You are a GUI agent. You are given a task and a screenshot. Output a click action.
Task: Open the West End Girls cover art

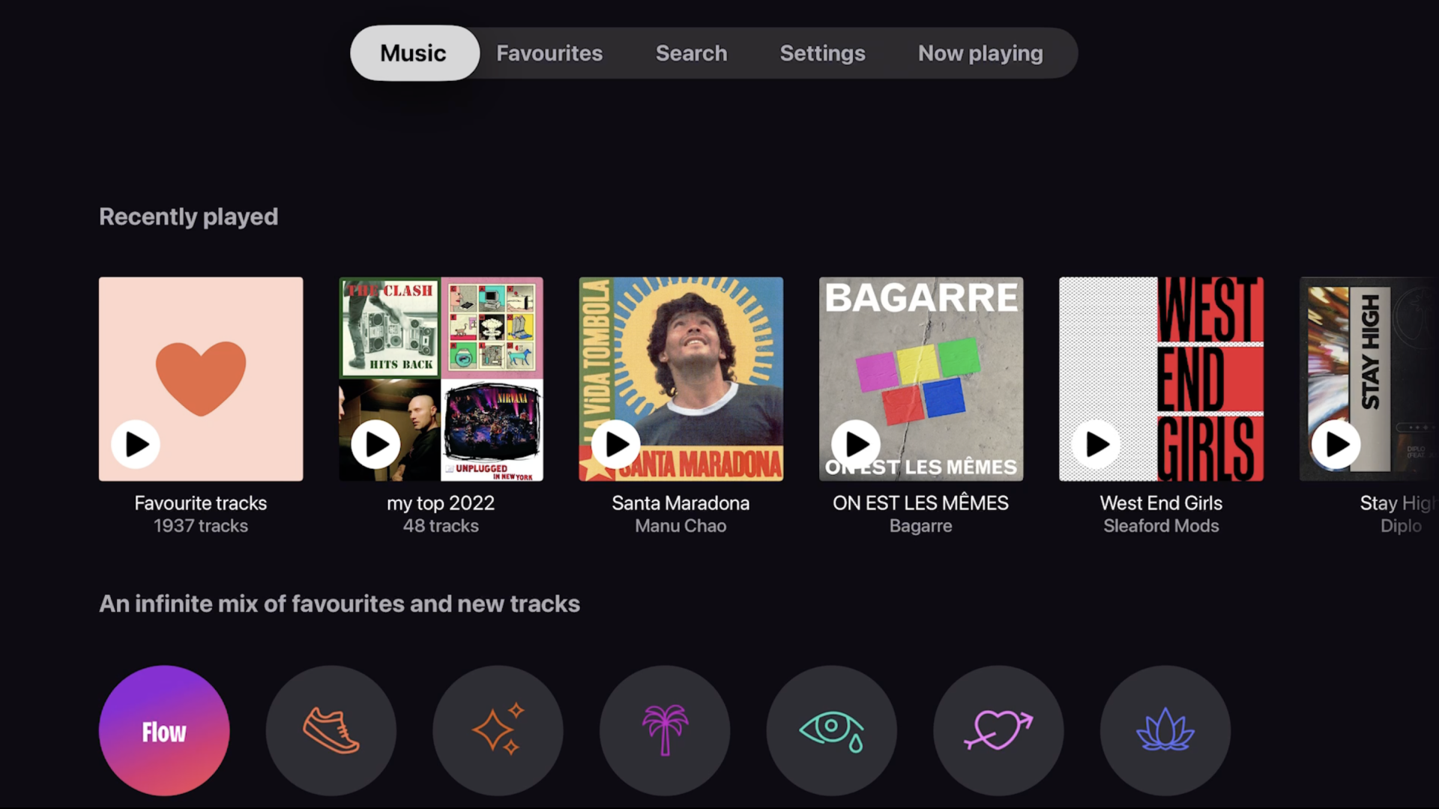click(x=1161, y=379)
